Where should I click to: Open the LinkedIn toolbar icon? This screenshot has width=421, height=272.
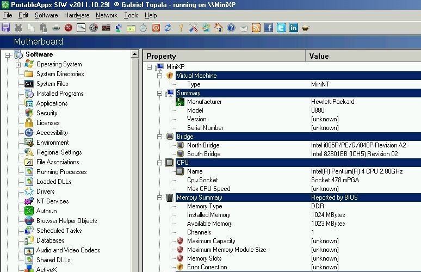coord(294,28)
